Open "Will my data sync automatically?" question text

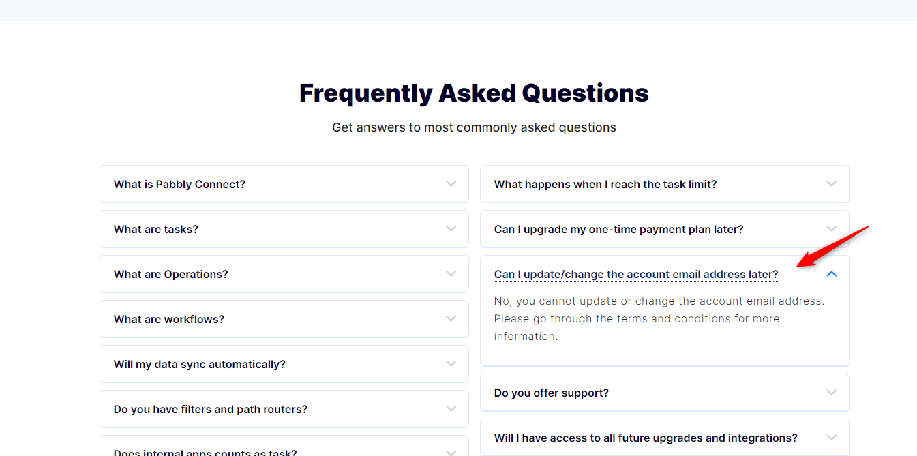200,365
